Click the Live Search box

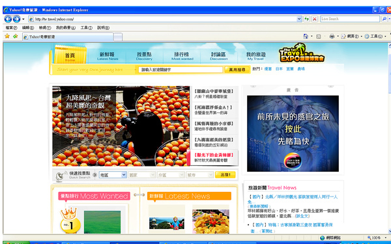(x=350, y=19)
